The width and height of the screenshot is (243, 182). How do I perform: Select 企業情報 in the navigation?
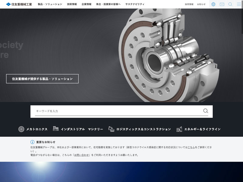(x=86, y=4)
